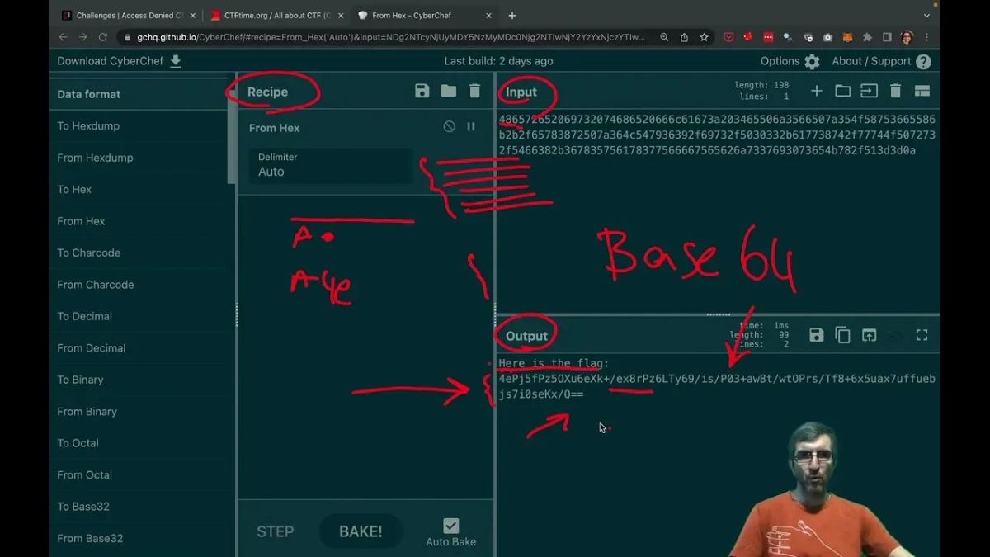Screen dimensions: 990x557
Task: Open Extensions puzzle icon
Action: coord(867,37)
